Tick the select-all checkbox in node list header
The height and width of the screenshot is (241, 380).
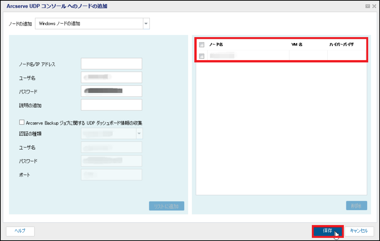202,45
